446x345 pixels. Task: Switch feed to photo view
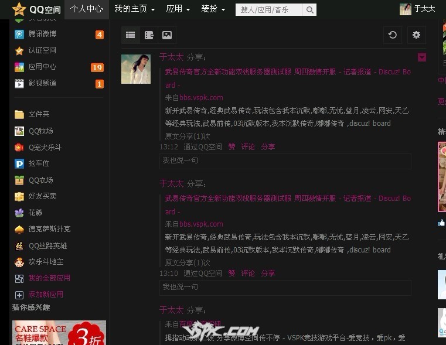pyautogui.click(x=167, y=35)
